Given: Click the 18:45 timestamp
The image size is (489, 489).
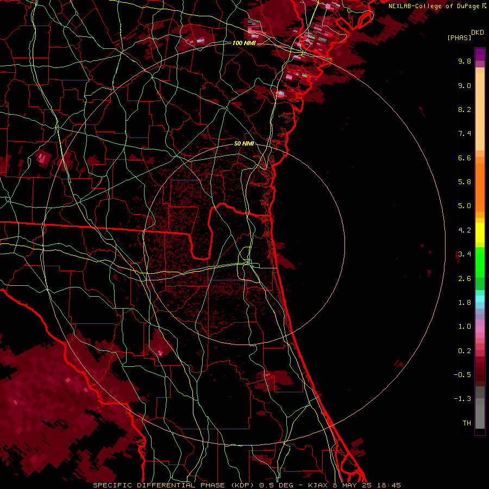Looking at the screenshot, I should tap(388, 485).
